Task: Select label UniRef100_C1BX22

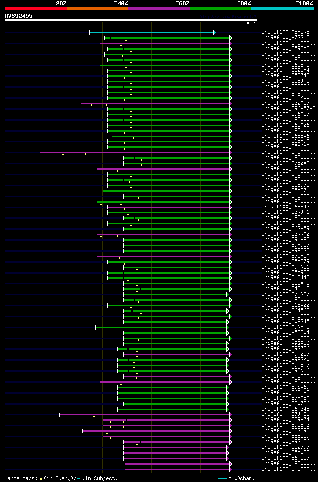Action: point(285,305)
